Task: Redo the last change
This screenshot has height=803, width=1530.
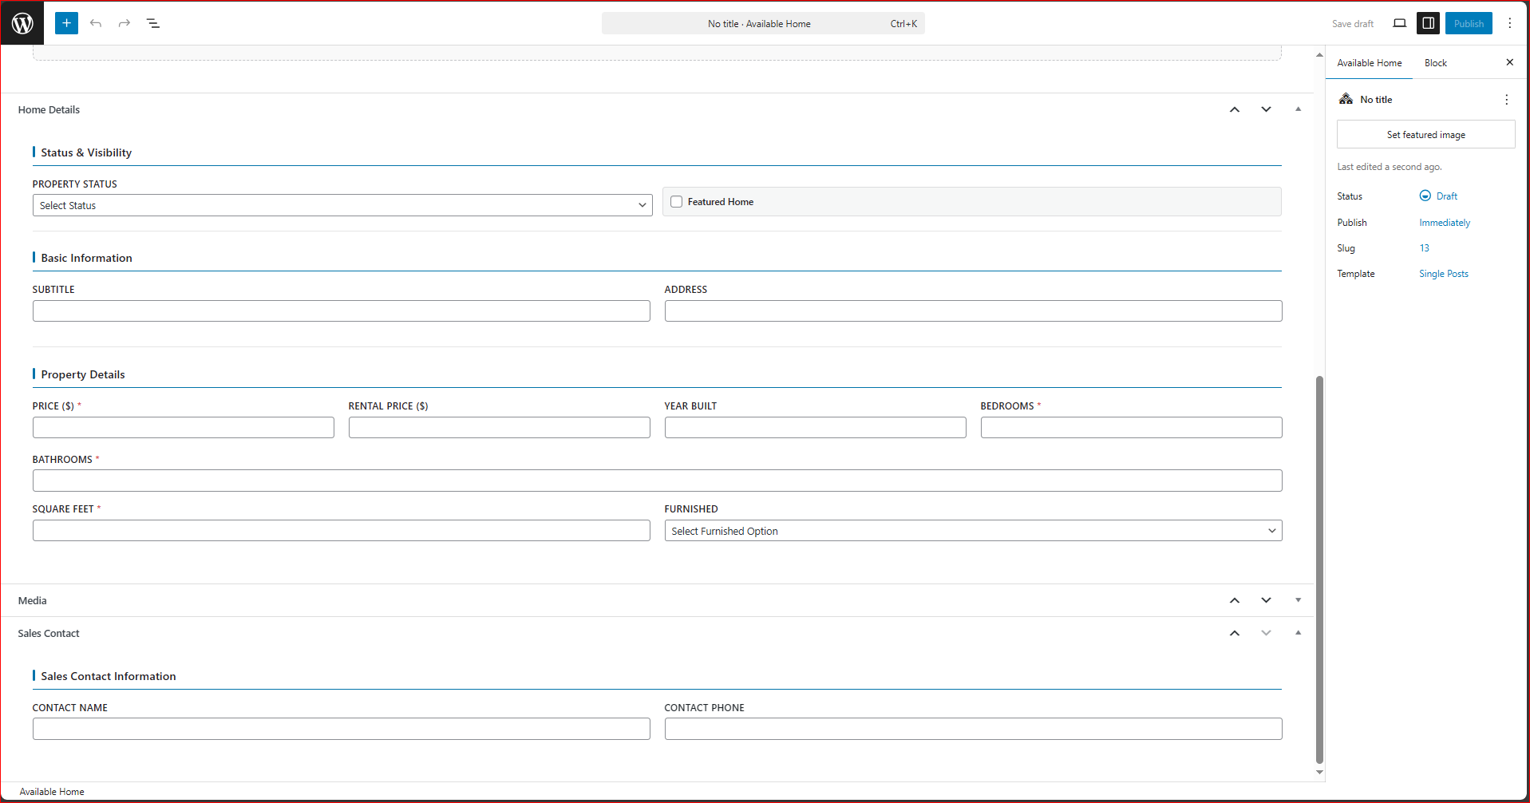Action: tap(125, 23)
